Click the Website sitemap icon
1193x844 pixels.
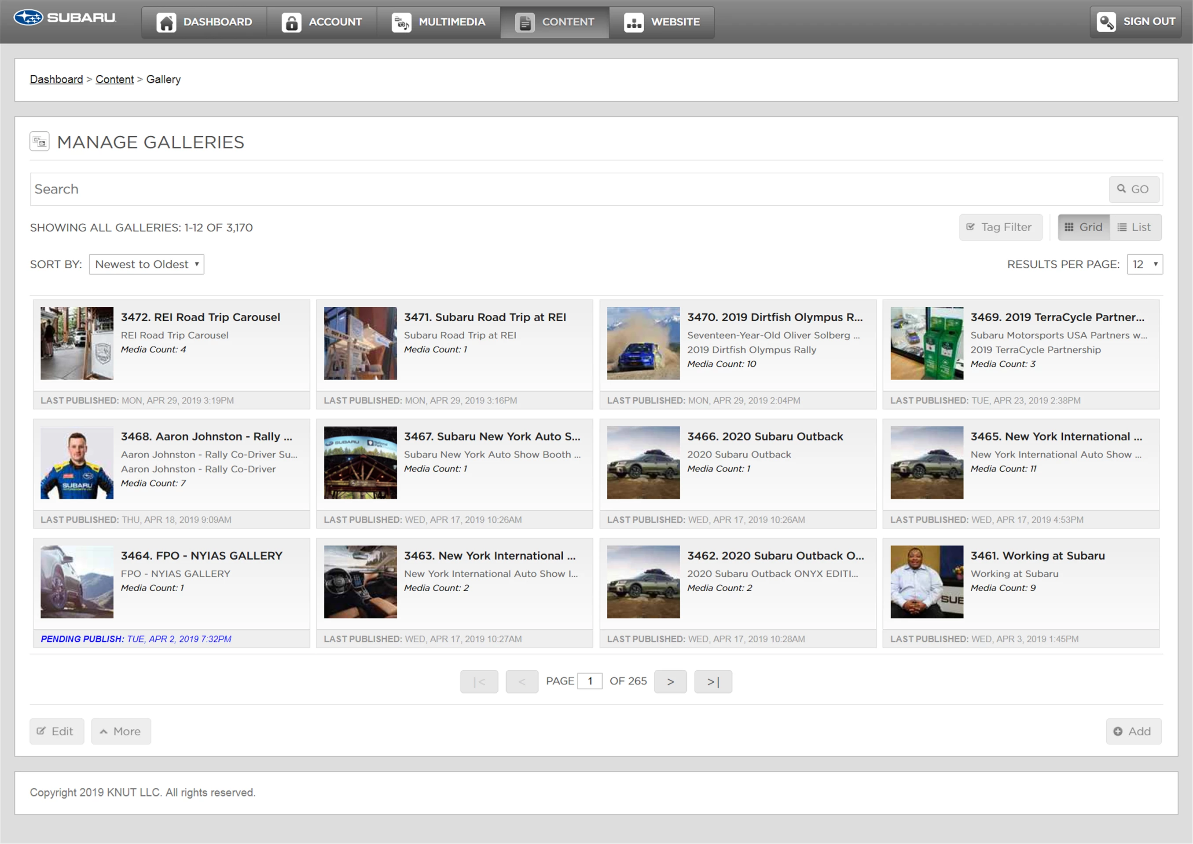(634, 22)
